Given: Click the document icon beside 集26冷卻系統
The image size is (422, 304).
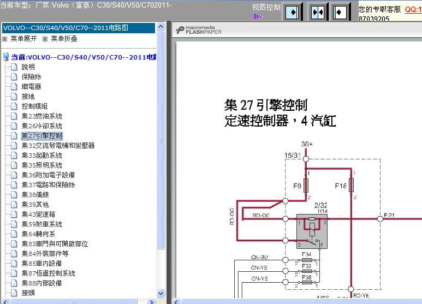Looking at the screenshot, I should pyautogui.click(x=14, y=126).
